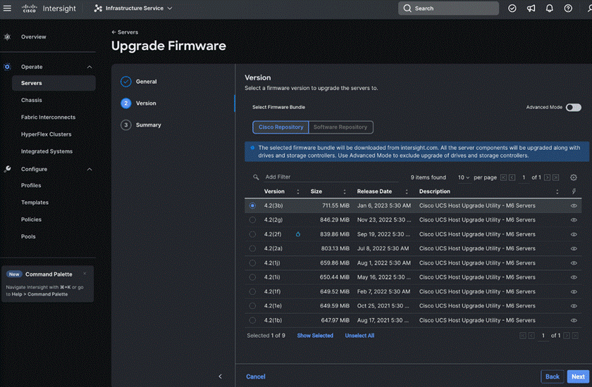Click the Summary wizard step
Screen dimensions: 592x387
point(141,125)
